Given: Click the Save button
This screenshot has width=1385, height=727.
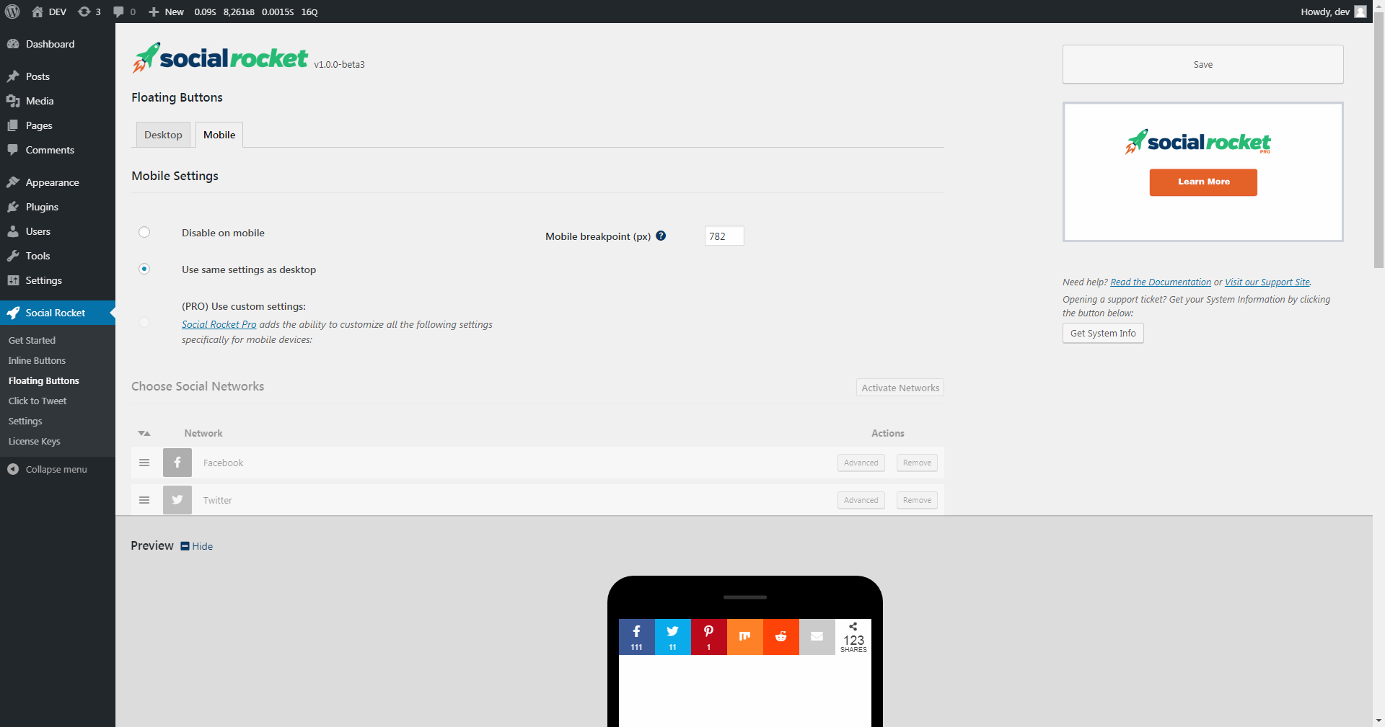Looking at the screenshot, I should click(x=1202, y=64).
